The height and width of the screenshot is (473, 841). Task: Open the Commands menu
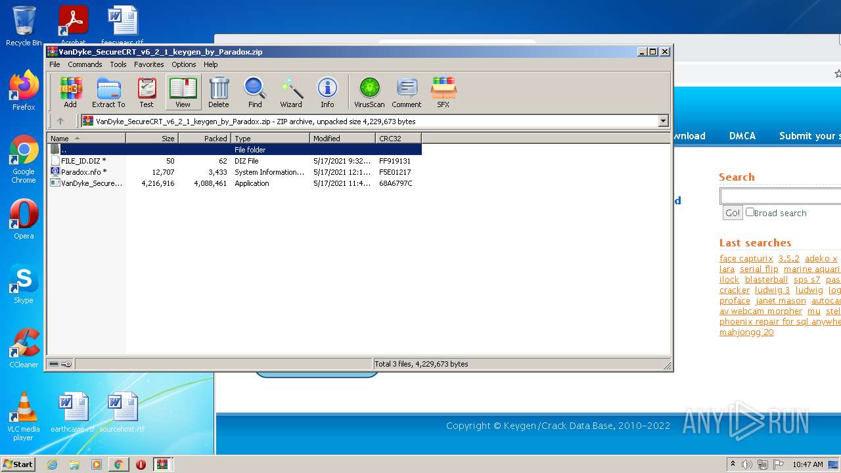click(x=85, y=64)
